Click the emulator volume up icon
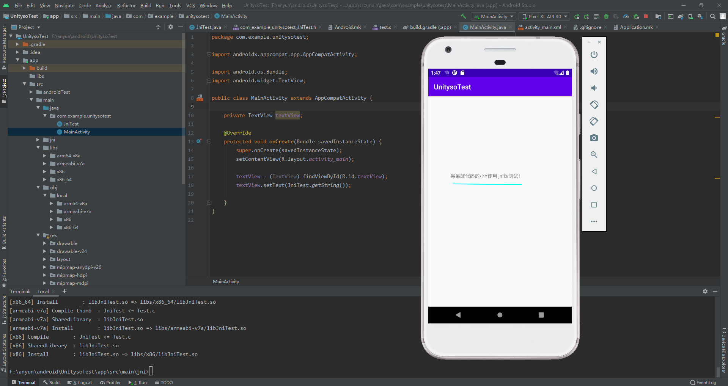This screenshot has width=728, height=386. [x=594, y=71]
